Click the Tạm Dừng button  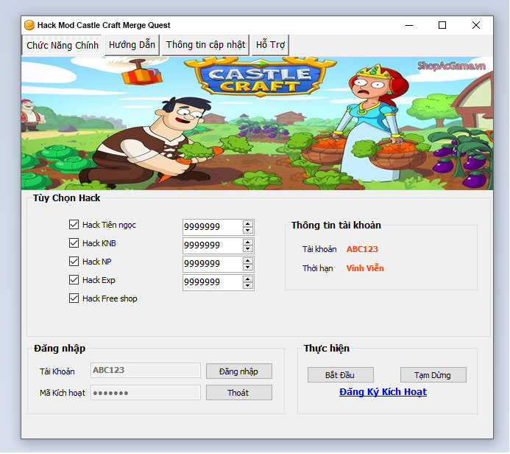[x=433, y=375]
